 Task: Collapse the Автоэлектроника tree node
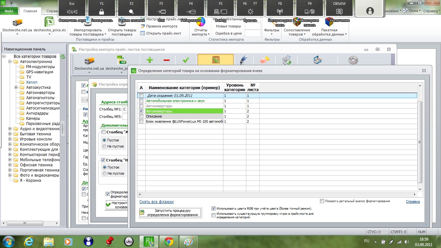10,62
